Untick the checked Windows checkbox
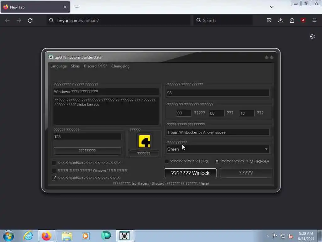This screenshot has height=242, width=322. pos(54,178)
